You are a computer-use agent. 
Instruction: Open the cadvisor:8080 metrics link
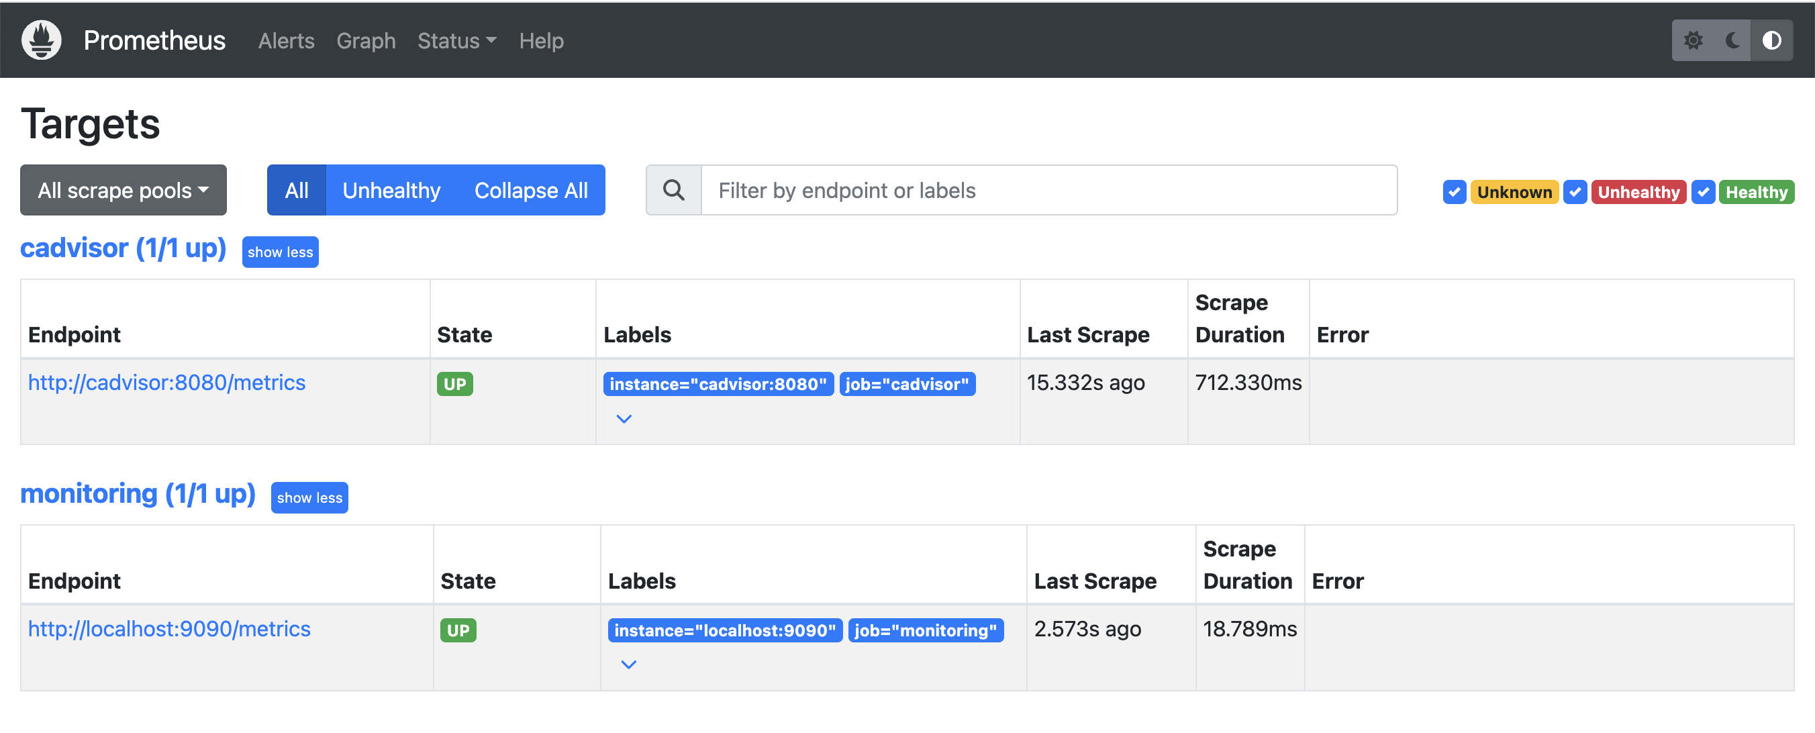[x=167, y=383]
